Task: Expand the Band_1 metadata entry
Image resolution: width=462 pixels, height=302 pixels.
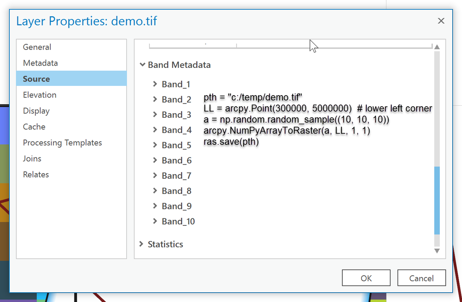Action: [x=155, y=84]
